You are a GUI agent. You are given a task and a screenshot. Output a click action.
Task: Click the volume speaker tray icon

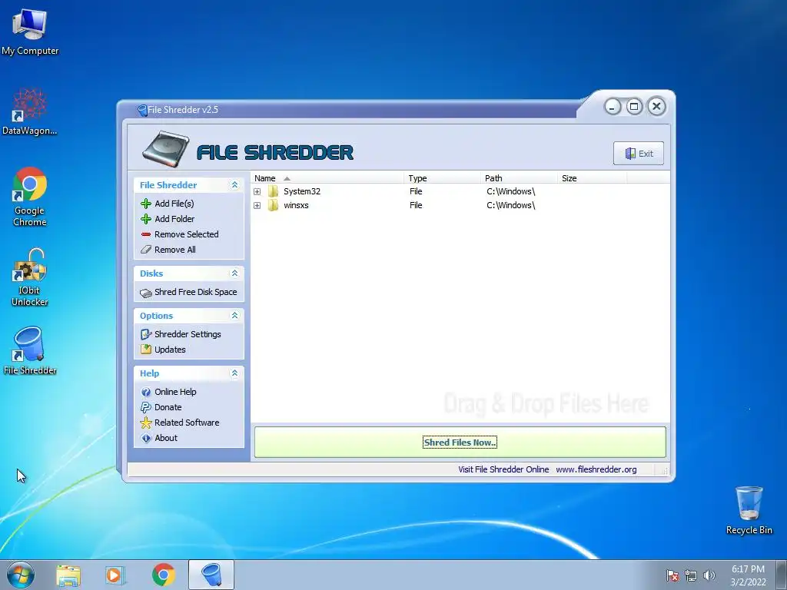(709, 575)
